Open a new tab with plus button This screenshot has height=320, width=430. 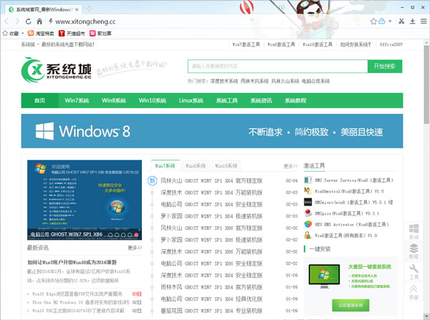click(89, 9)
